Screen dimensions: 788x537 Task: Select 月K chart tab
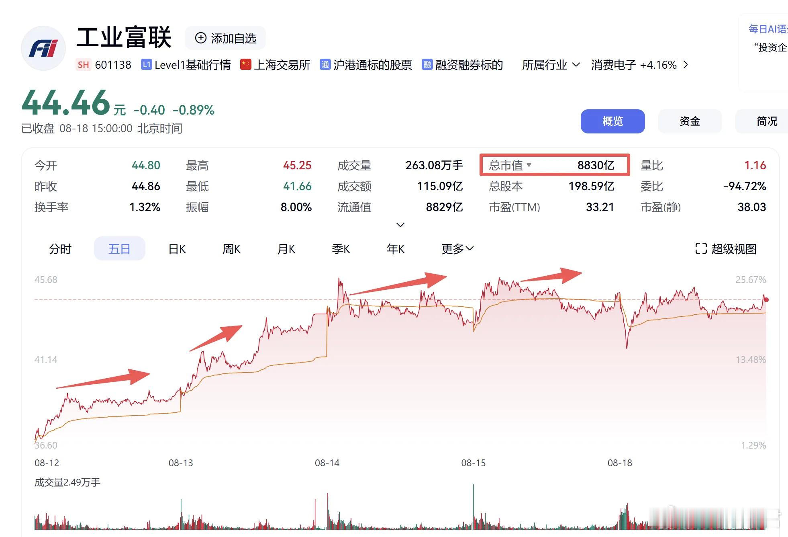(x=286, y=249)
